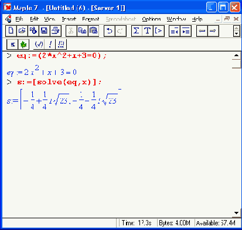Image resolution: width=242 pixels, height=230 pixels.
Task: Open the File menu
Action: pyautogui.click(x=19, y=19)
